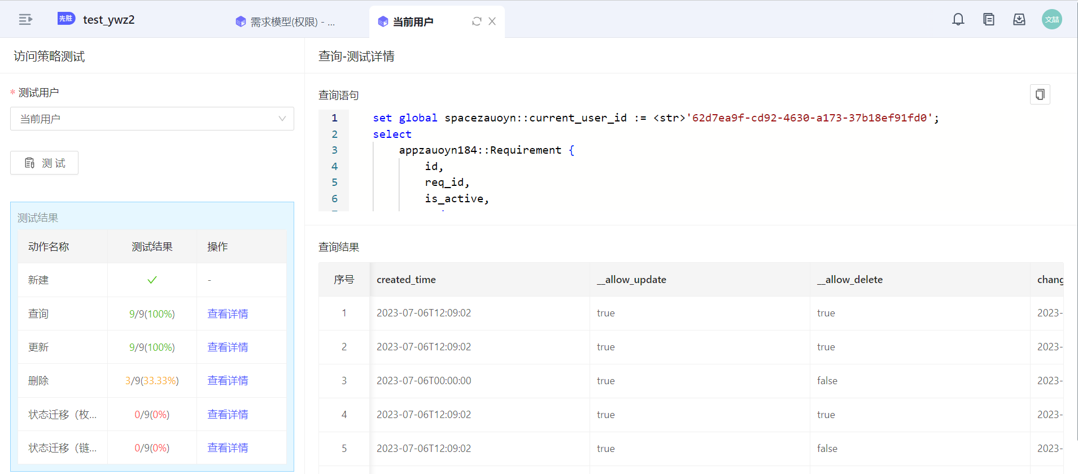
Task: Click _allow_delete true in row 1
Action: click(826, 313)
